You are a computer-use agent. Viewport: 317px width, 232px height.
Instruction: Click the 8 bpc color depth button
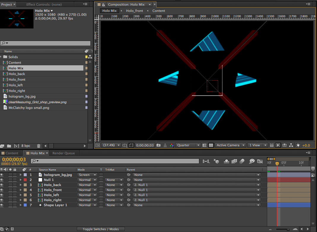point(26,146)
